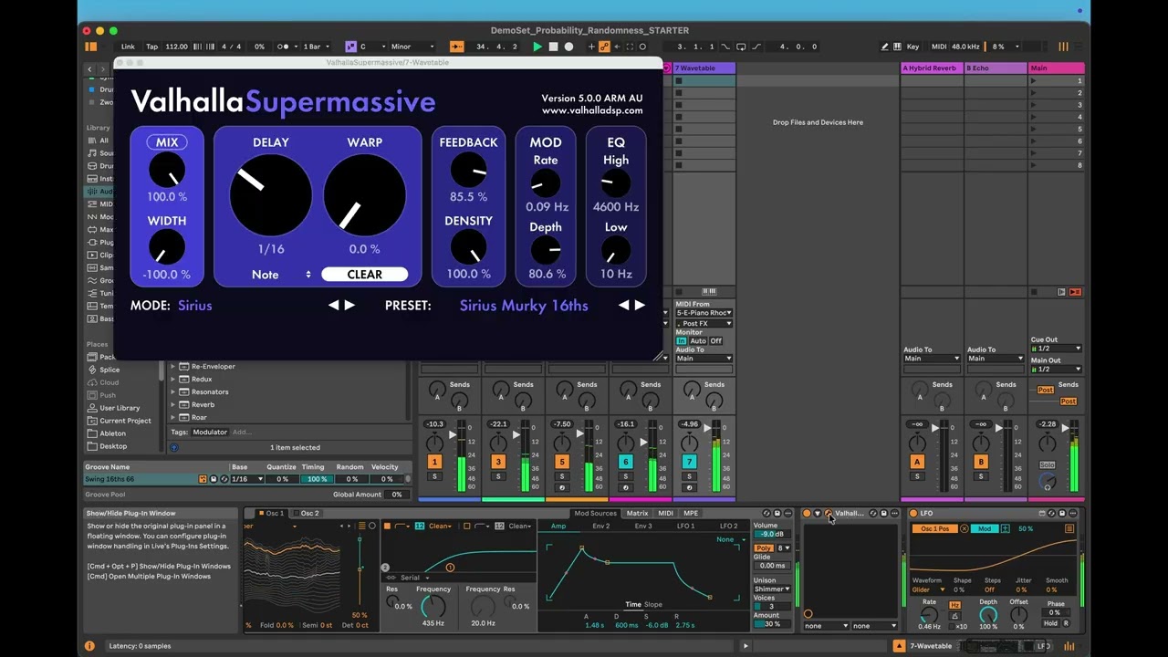Click the MIX label in Valhalla Supermassive
The height and width of the screenshot is (657, 1168).
(167, 142)
